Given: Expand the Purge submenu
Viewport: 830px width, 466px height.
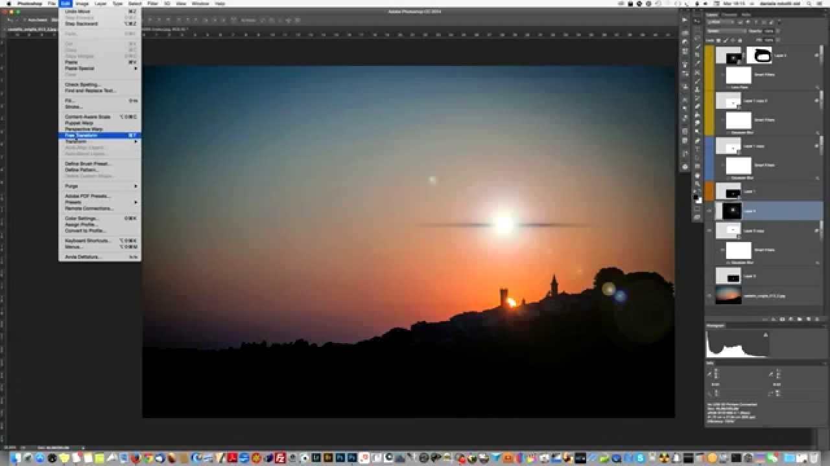Looking at the screenshot, I should coord(99,186).
